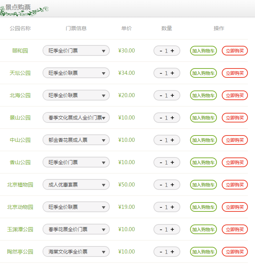Expand the 北海公园 ticket selection dropdown
This screenshot has height=271, width=255.
(76, 95)
